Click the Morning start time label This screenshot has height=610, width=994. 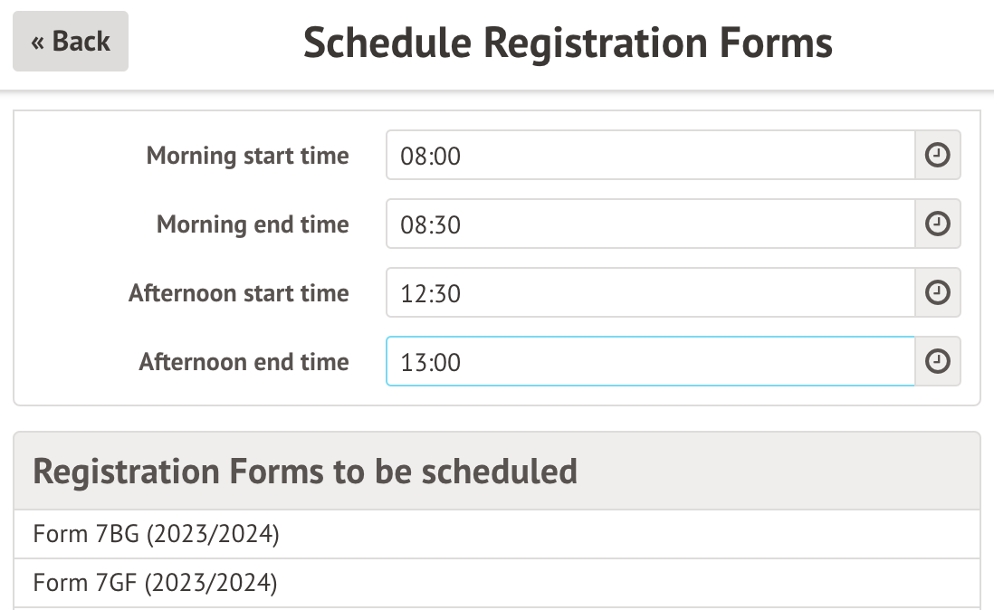(x=247, y=156)
